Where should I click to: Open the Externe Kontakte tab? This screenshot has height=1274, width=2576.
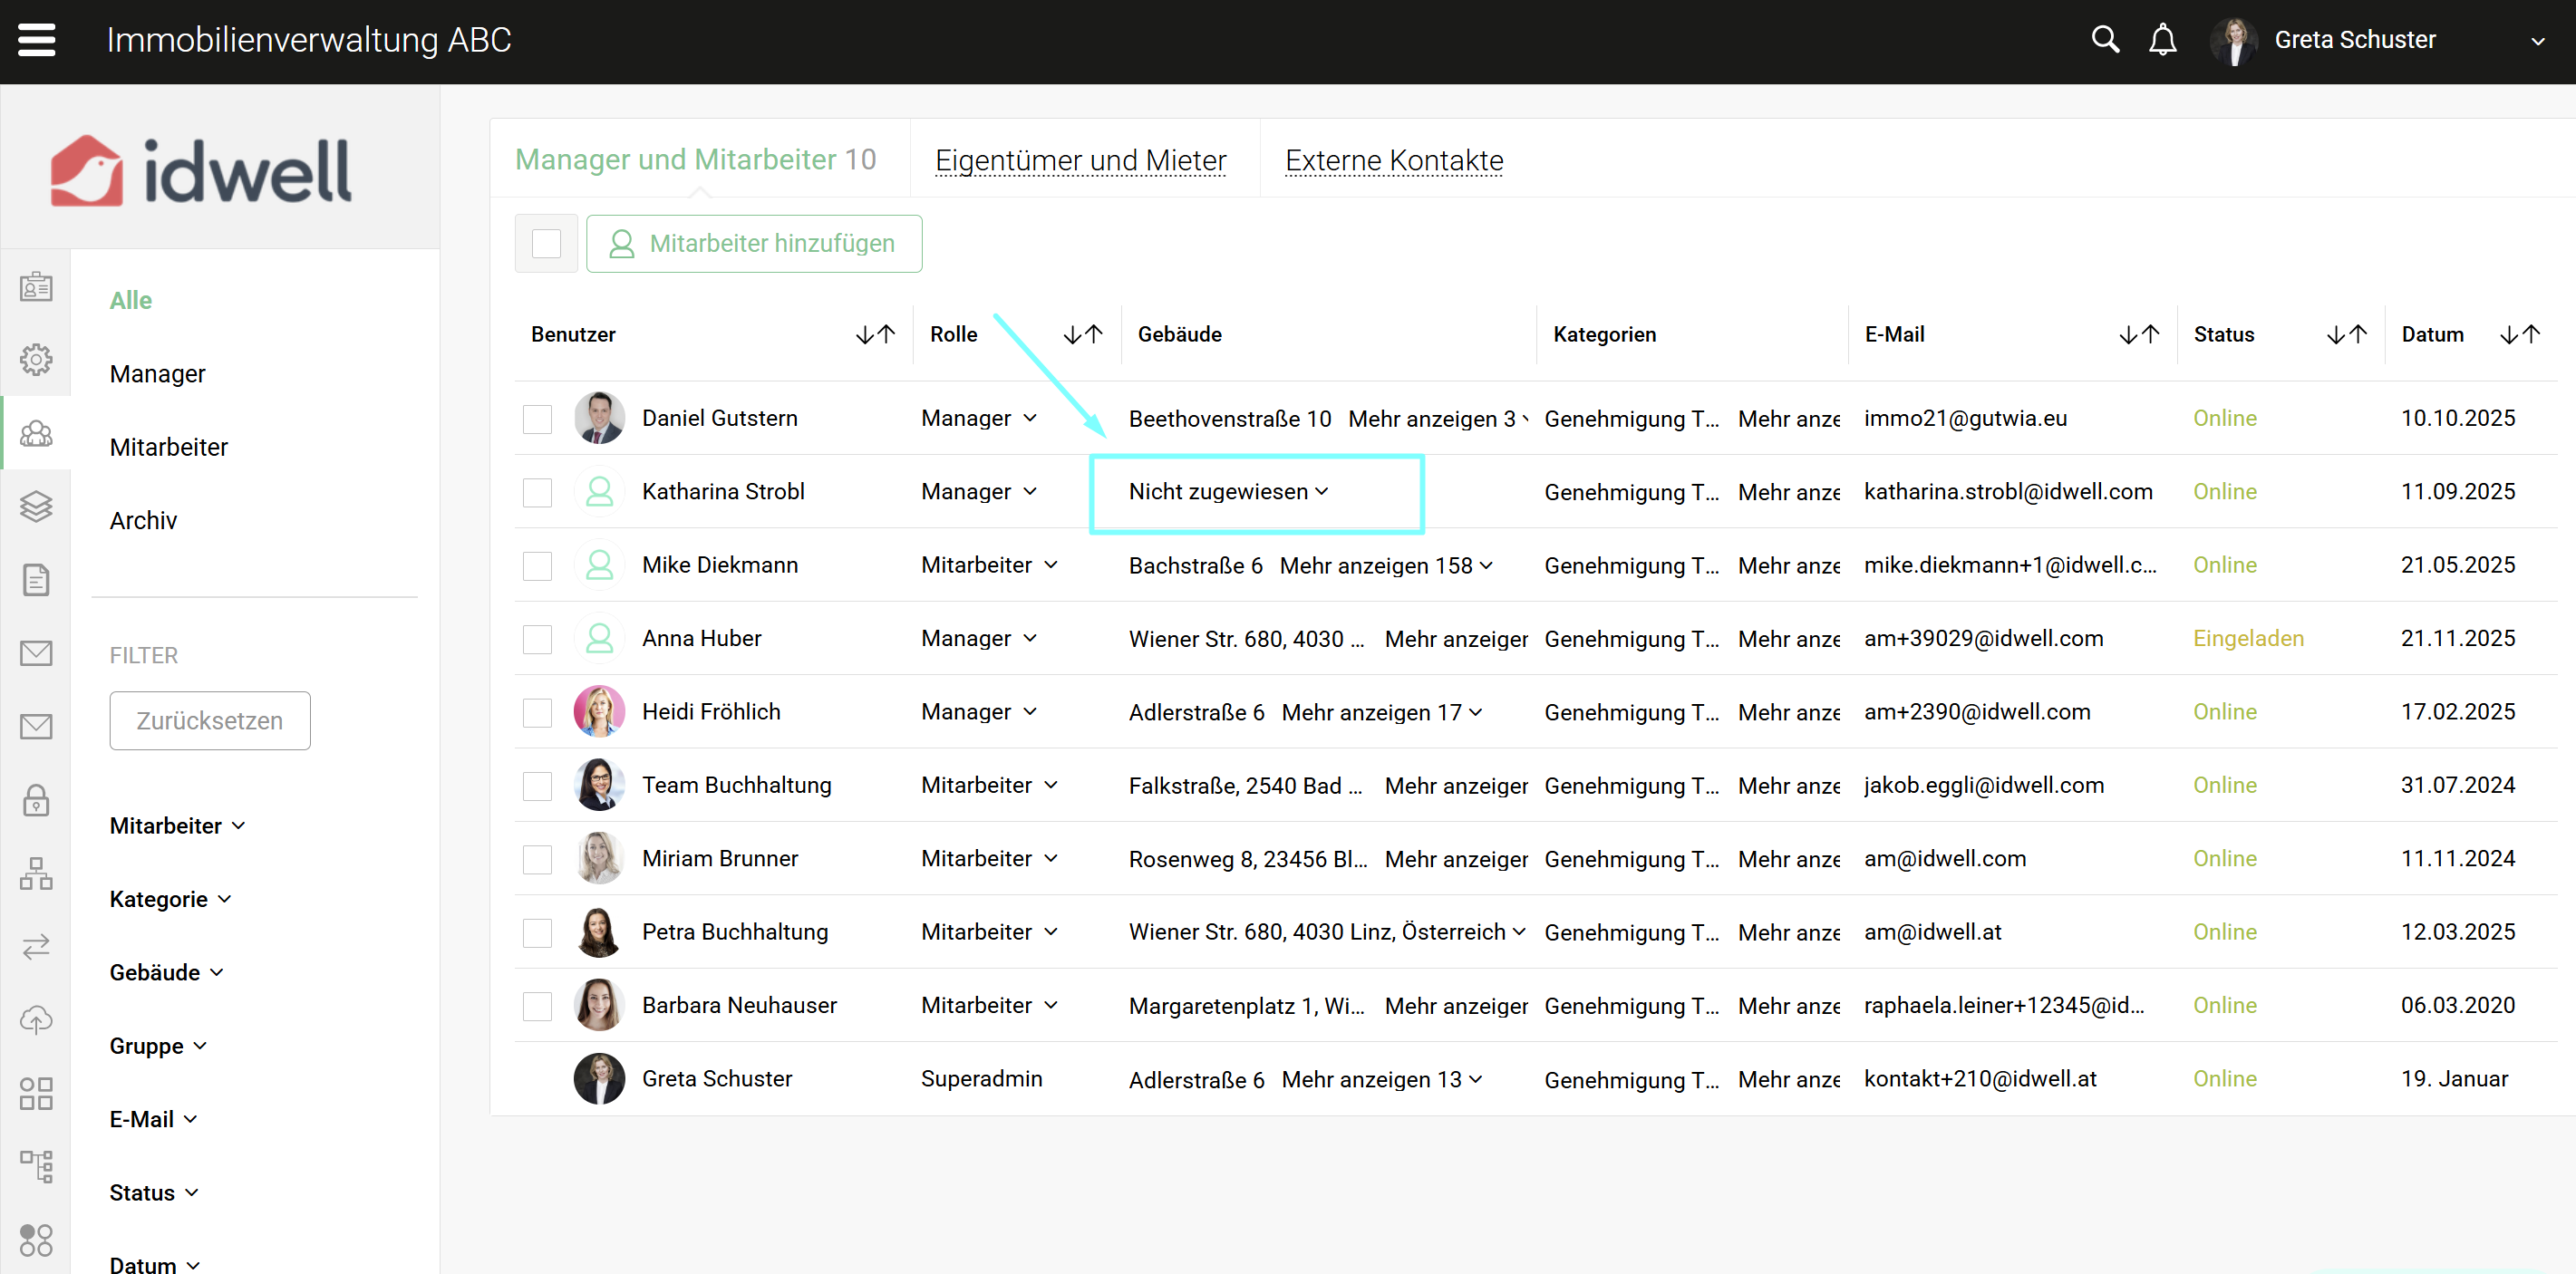pos(1393,161)
